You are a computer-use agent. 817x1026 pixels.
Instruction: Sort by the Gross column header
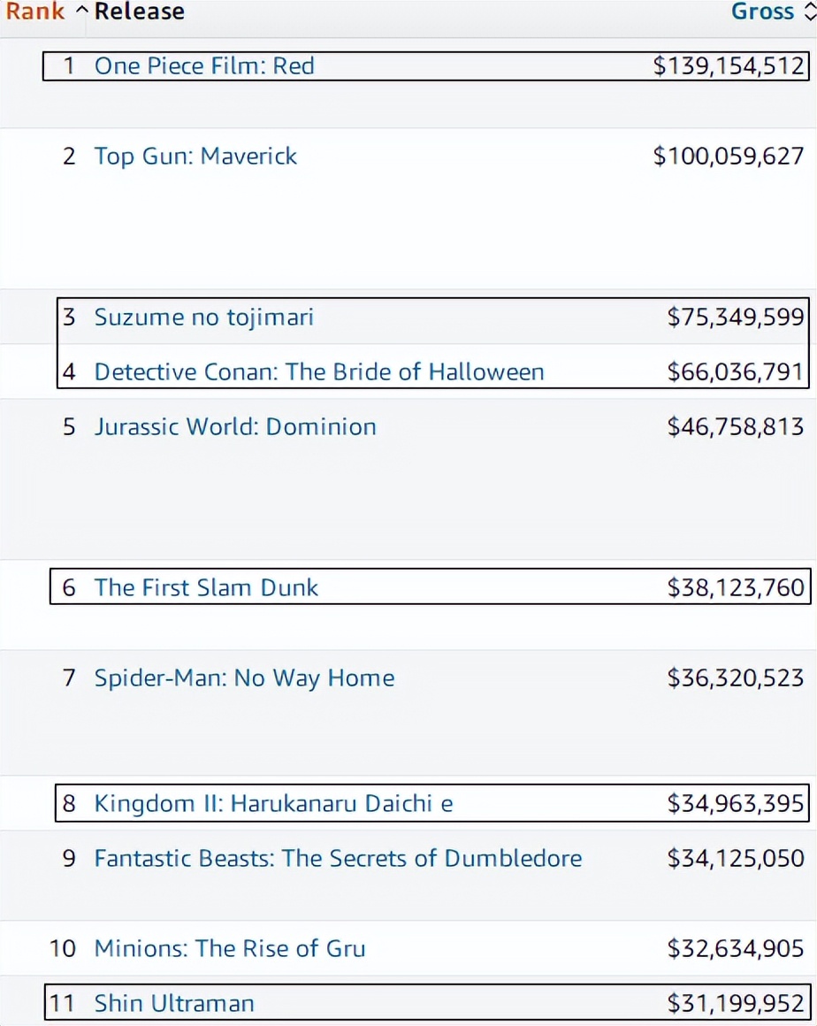762,12
